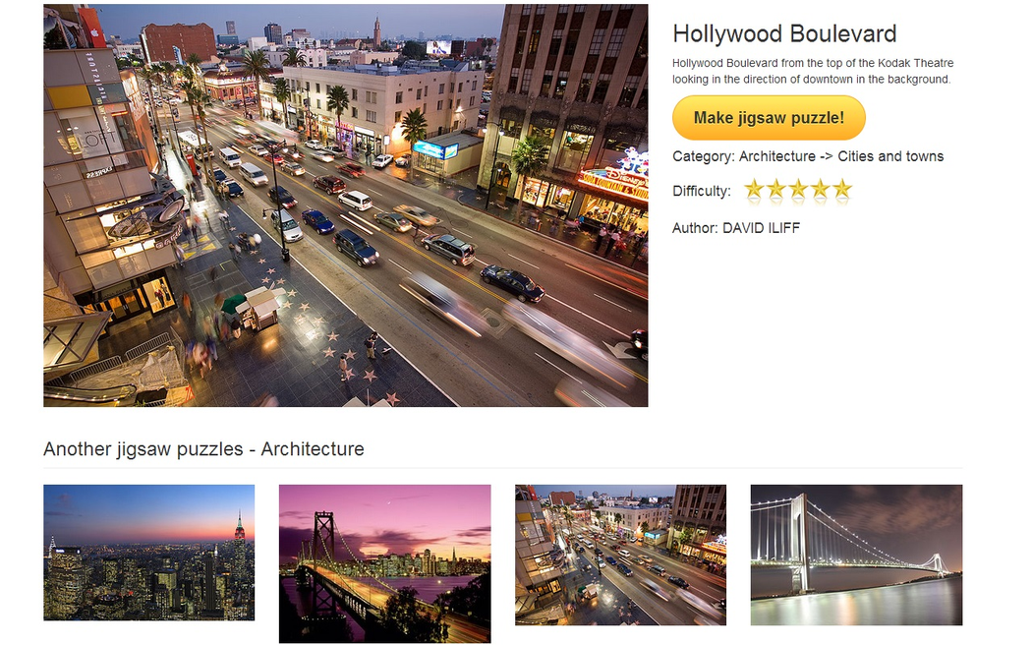Open the large Hollywood Boulevard photo
The image size is (1032, 645).
(x=345, y=205)
